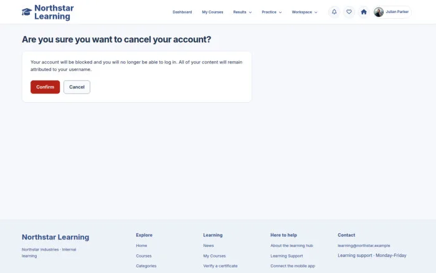This screenshot has height=273, width=436.
Task: Open About the learning hub link
Action: [291, 246]
